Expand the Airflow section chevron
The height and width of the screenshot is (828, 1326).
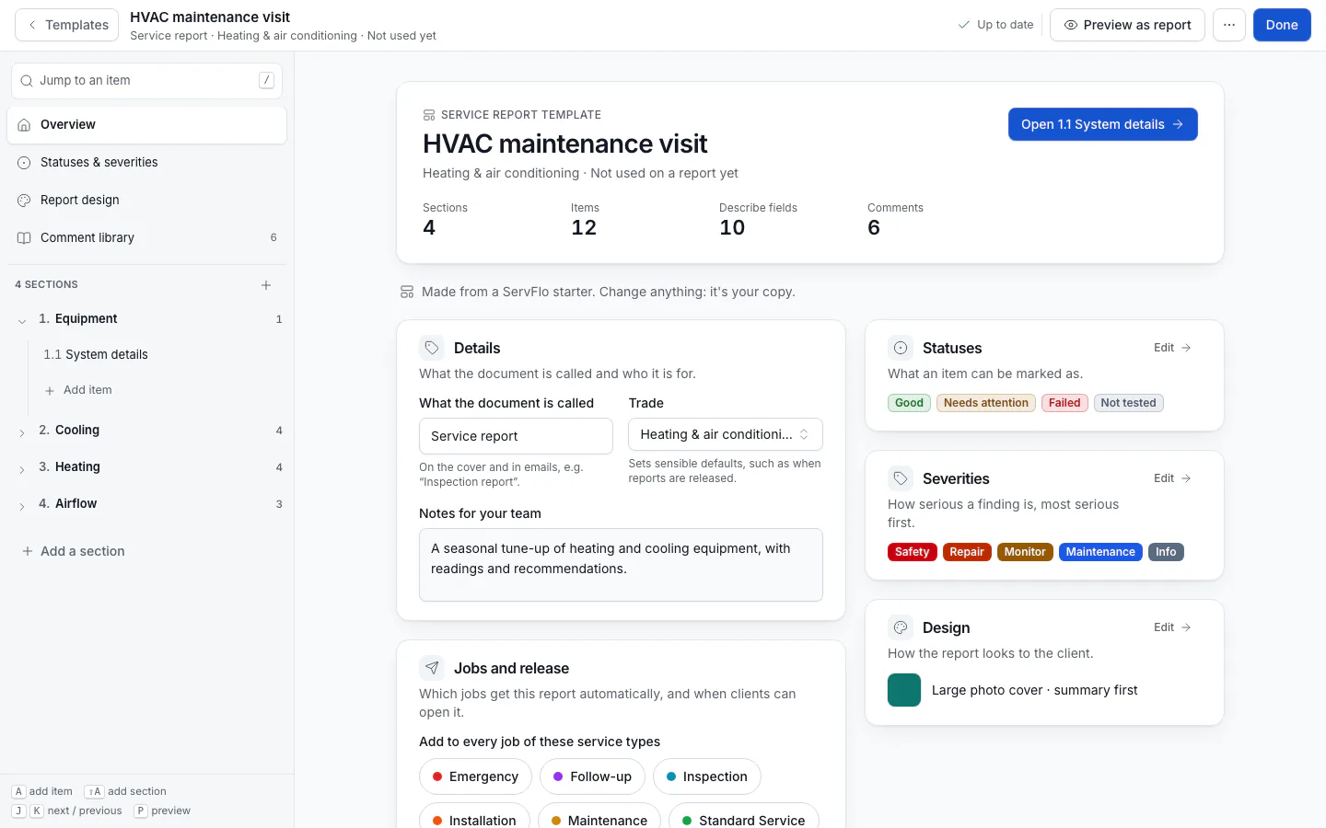22,505
